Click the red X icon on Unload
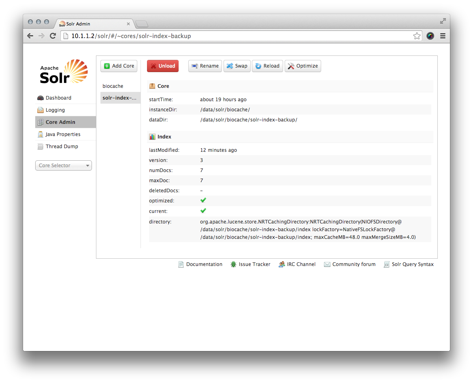The height and width of the screenshot is (383, 473). [153, 66]
